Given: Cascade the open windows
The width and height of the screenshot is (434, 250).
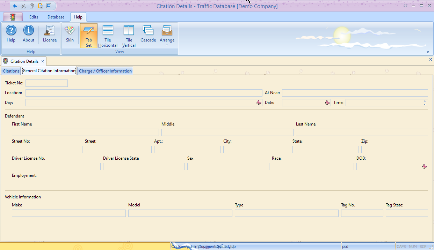Looking at the screenshot, I should pyautogui.click(x=148, y=34).
